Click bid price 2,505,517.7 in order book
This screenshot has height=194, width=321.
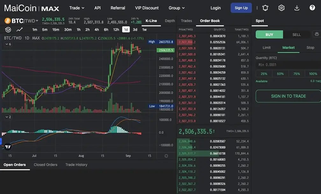[187, 154]
